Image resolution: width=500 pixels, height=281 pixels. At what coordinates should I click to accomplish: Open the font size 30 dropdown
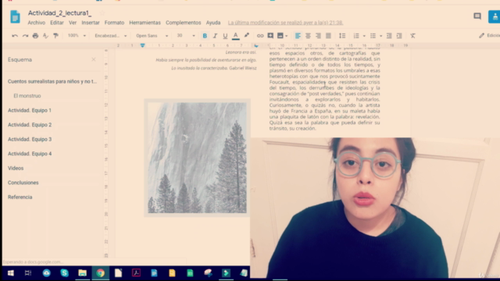(186, 36)
